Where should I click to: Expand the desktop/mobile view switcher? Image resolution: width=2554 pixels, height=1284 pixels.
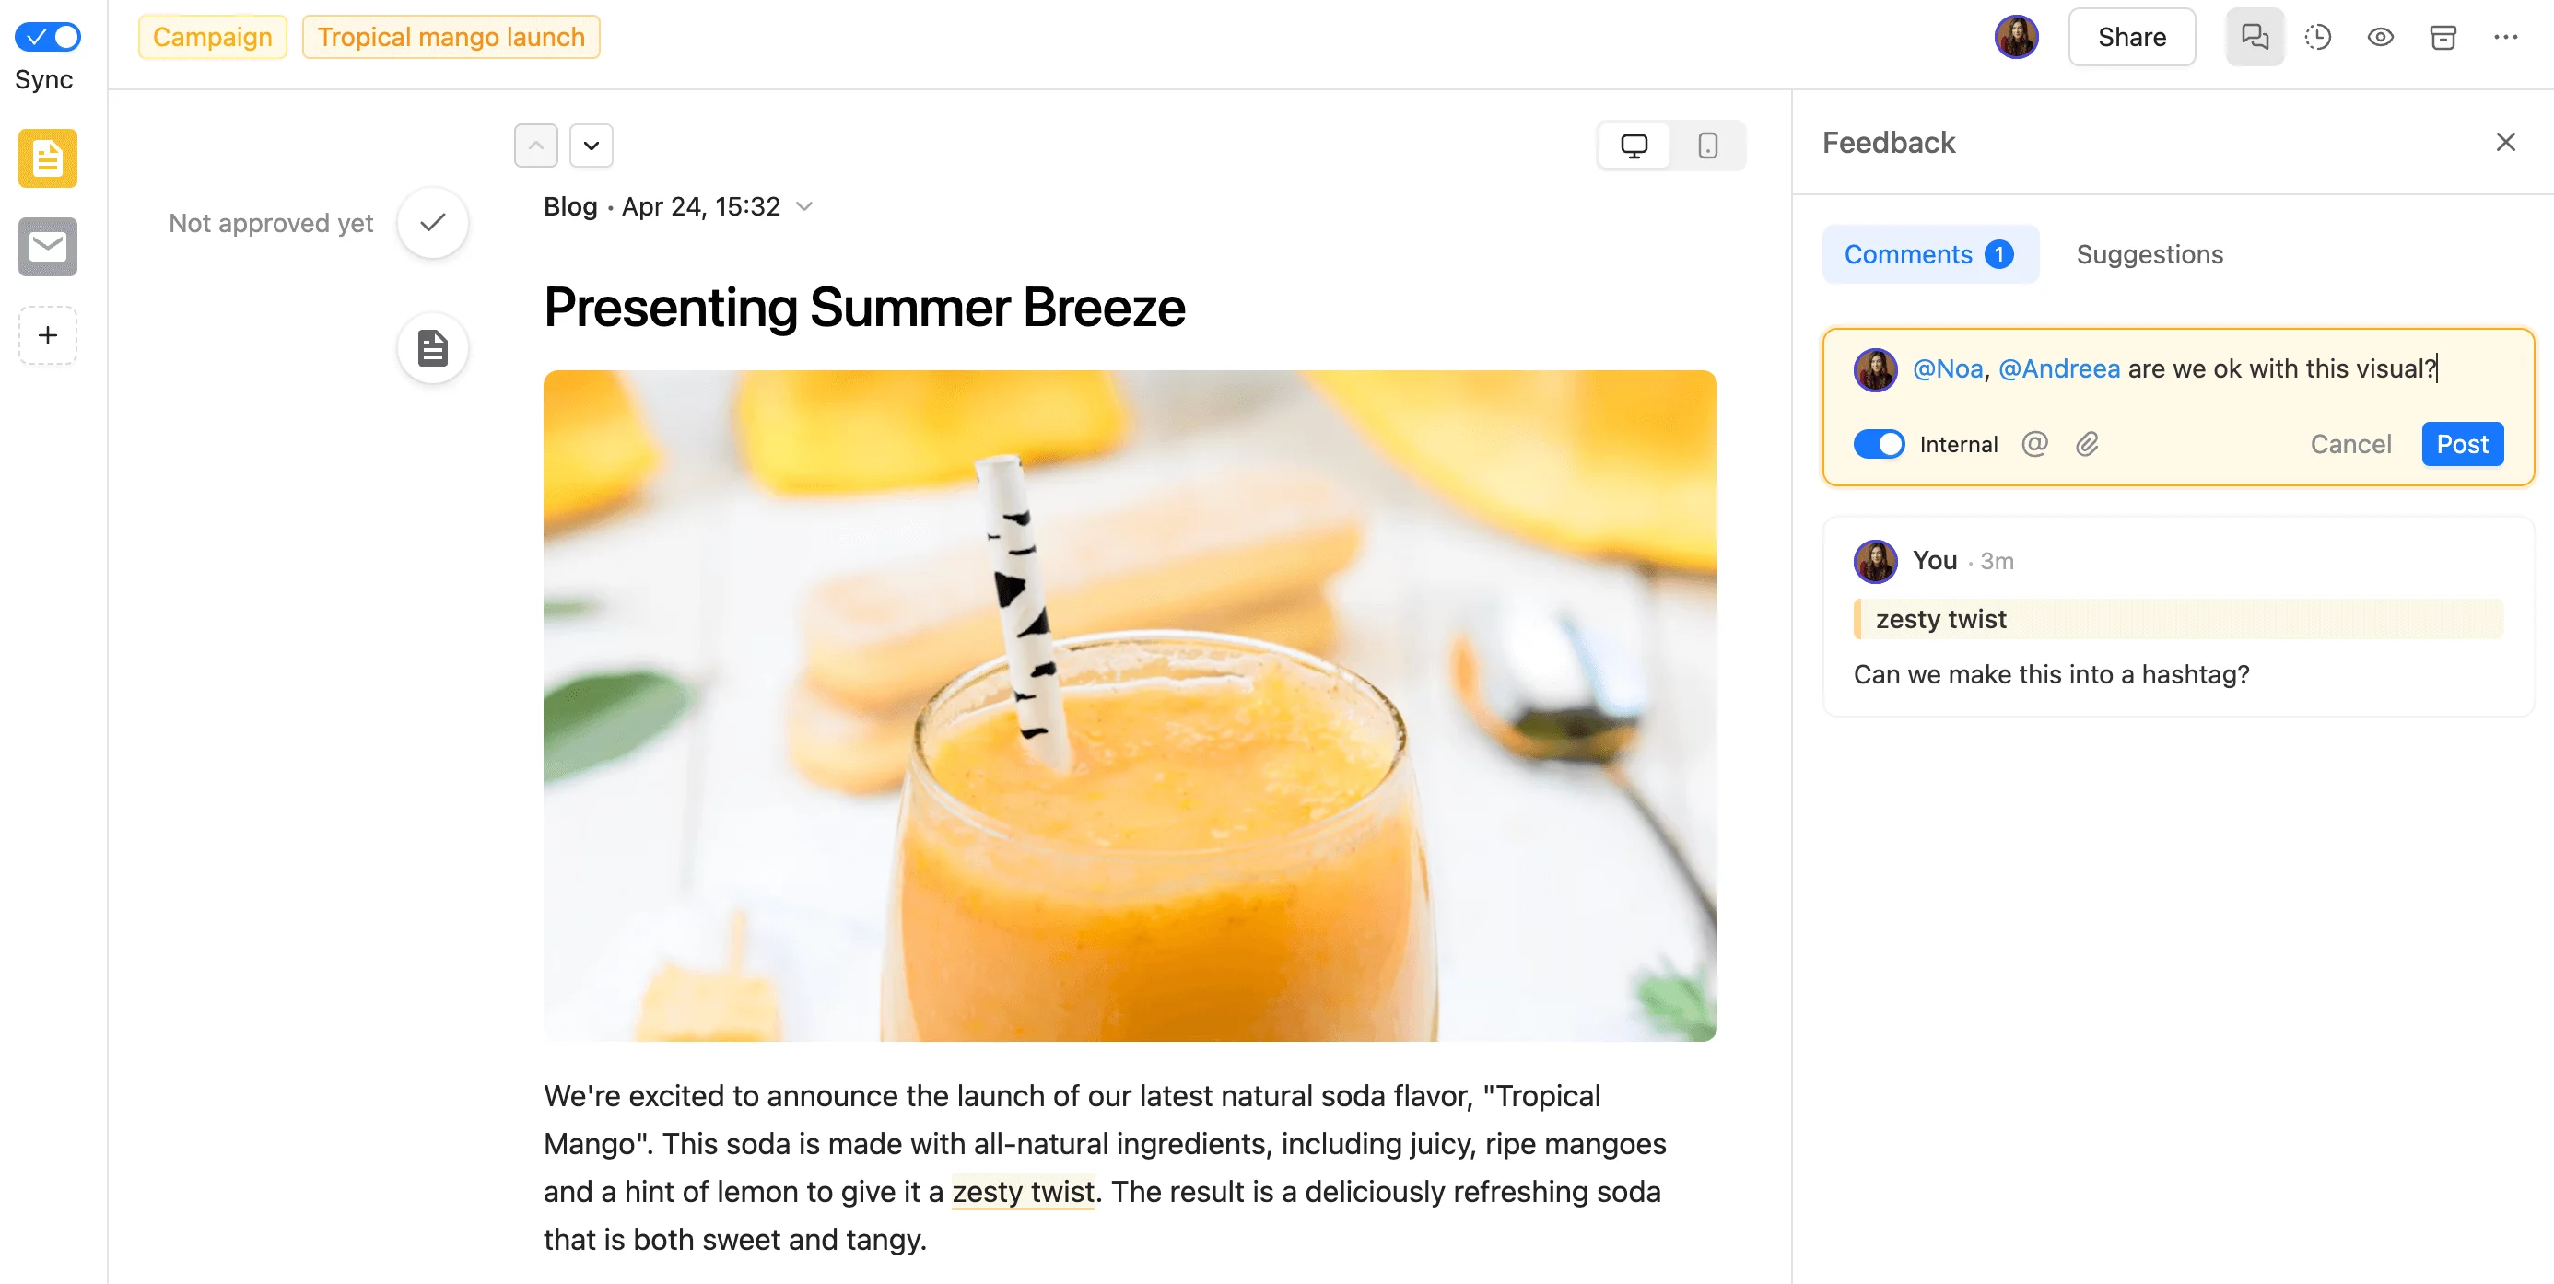pos(1671,144)
